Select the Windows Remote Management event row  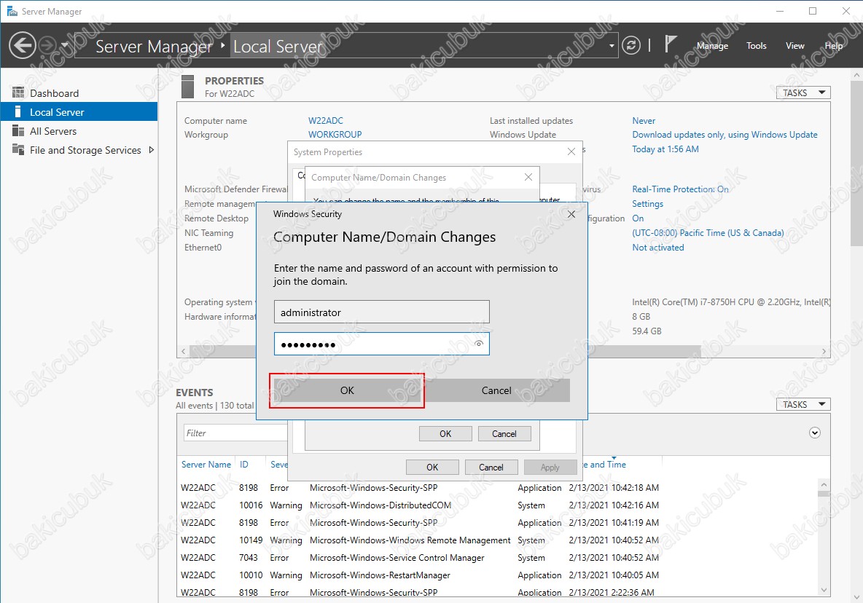tap(419, 540)
